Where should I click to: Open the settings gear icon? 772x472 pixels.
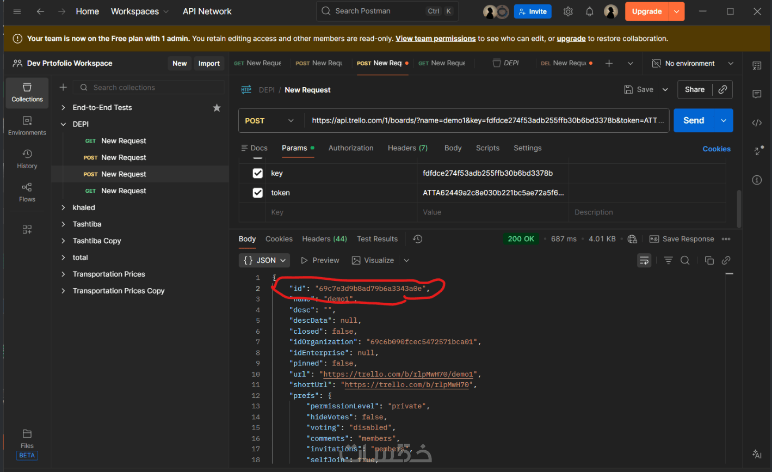pos(568,11)
